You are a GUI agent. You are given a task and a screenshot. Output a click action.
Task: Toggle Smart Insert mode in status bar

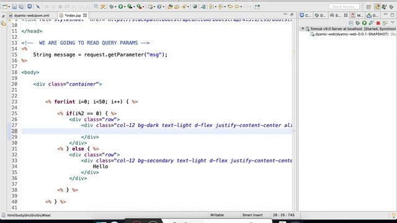(x=252, y=215)
